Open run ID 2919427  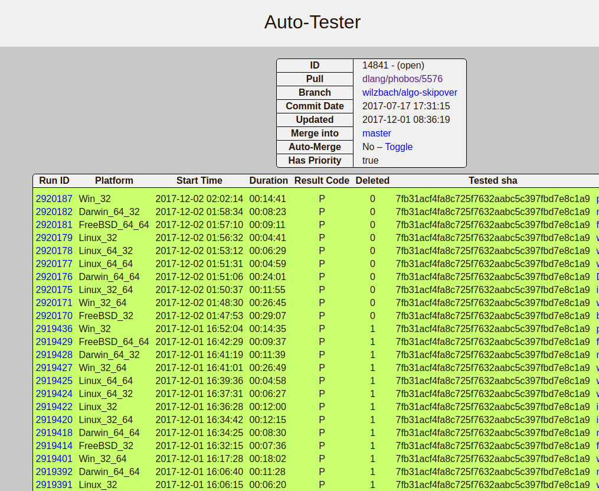[x=54, y=368]
